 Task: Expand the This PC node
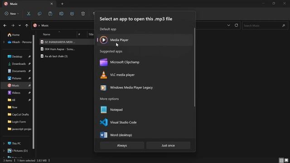[x=4, y=144]
